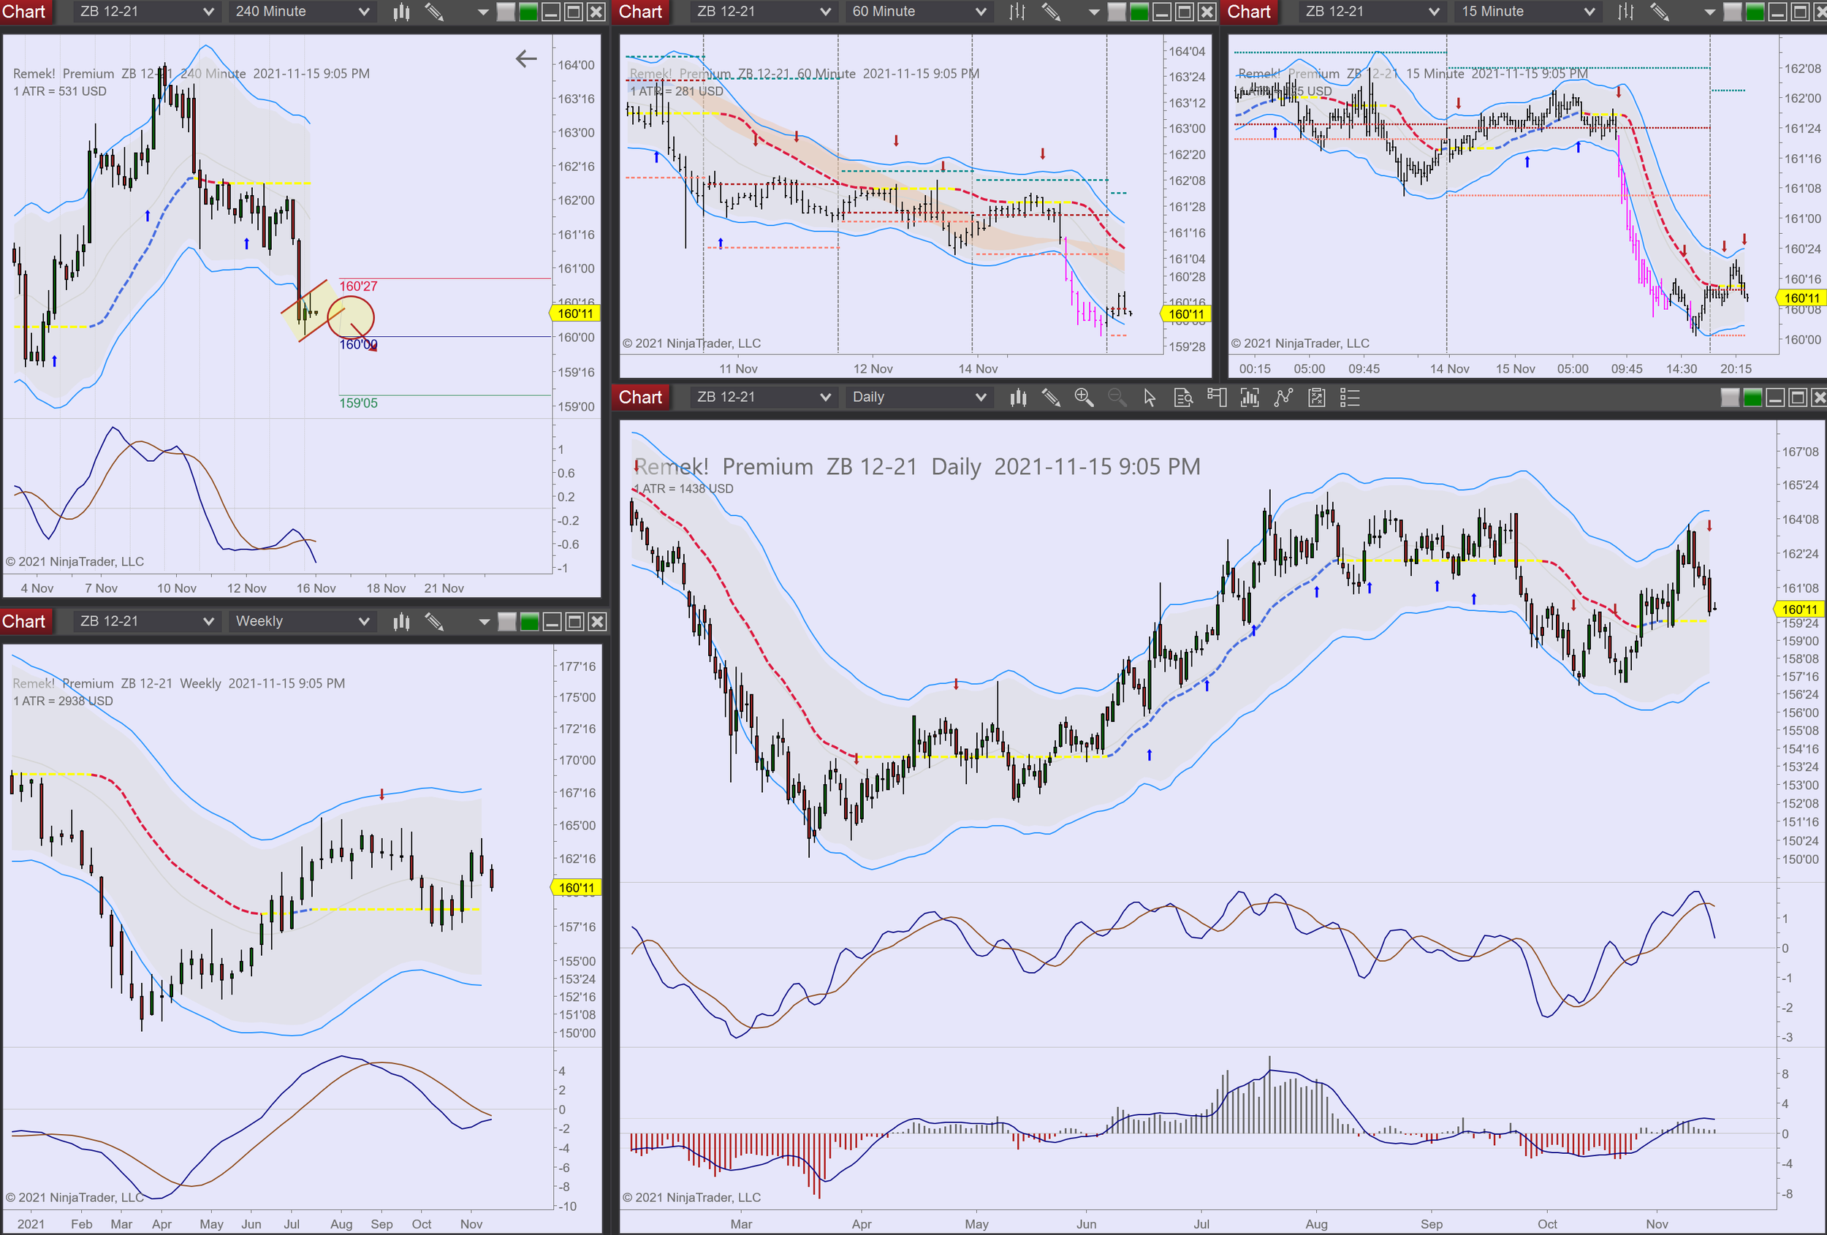Open drawing tools pencil in Weekly chart
Viewport: 1827px width, 1235px height.
pyautogui.click(x=434, y=622)
